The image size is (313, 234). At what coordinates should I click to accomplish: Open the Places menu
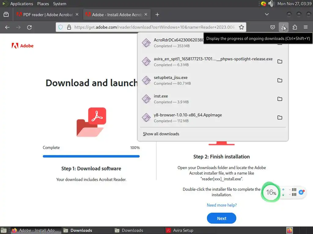click(x=43, y=4)
